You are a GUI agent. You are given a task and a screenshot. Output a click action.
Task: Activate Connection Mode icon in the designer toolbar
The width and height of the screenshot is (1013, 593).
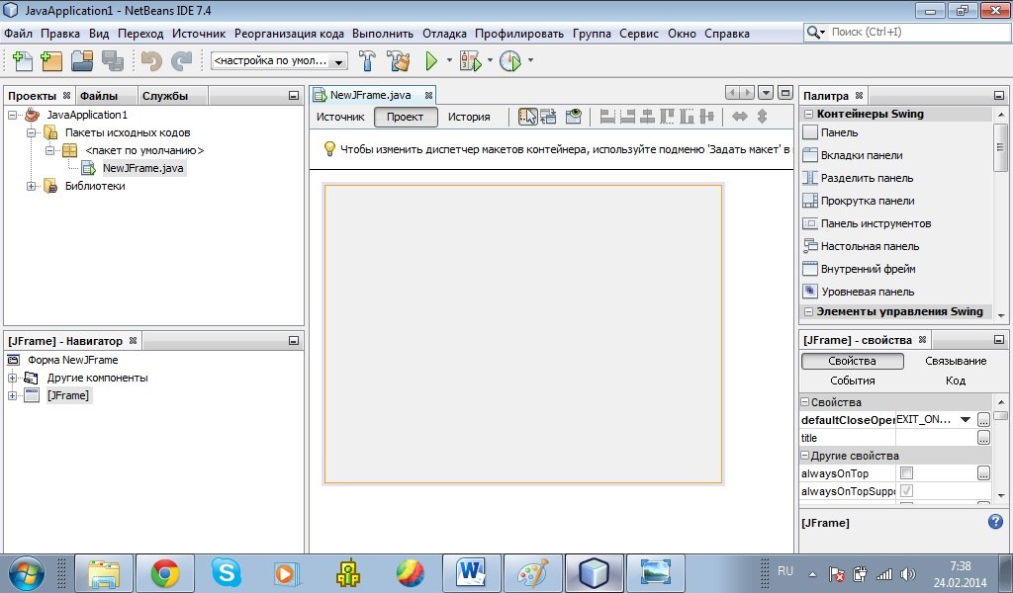548,117
